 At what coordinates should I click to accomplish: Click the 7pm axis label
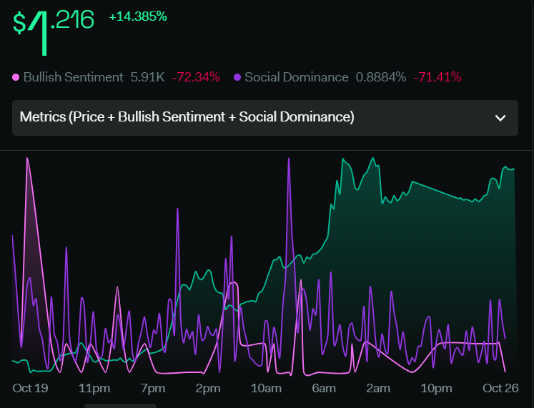pos(153,388)
